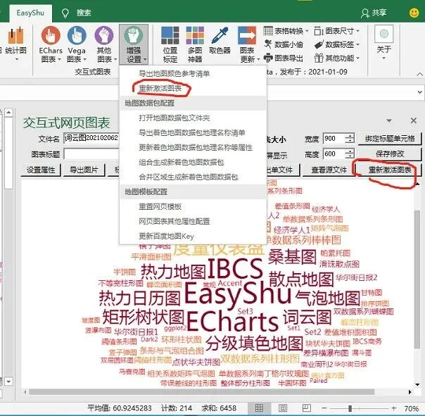Viewport: 425px width, 416px height.
Task: Click the 图表标题 input field
Action: [x=91, y=154]
